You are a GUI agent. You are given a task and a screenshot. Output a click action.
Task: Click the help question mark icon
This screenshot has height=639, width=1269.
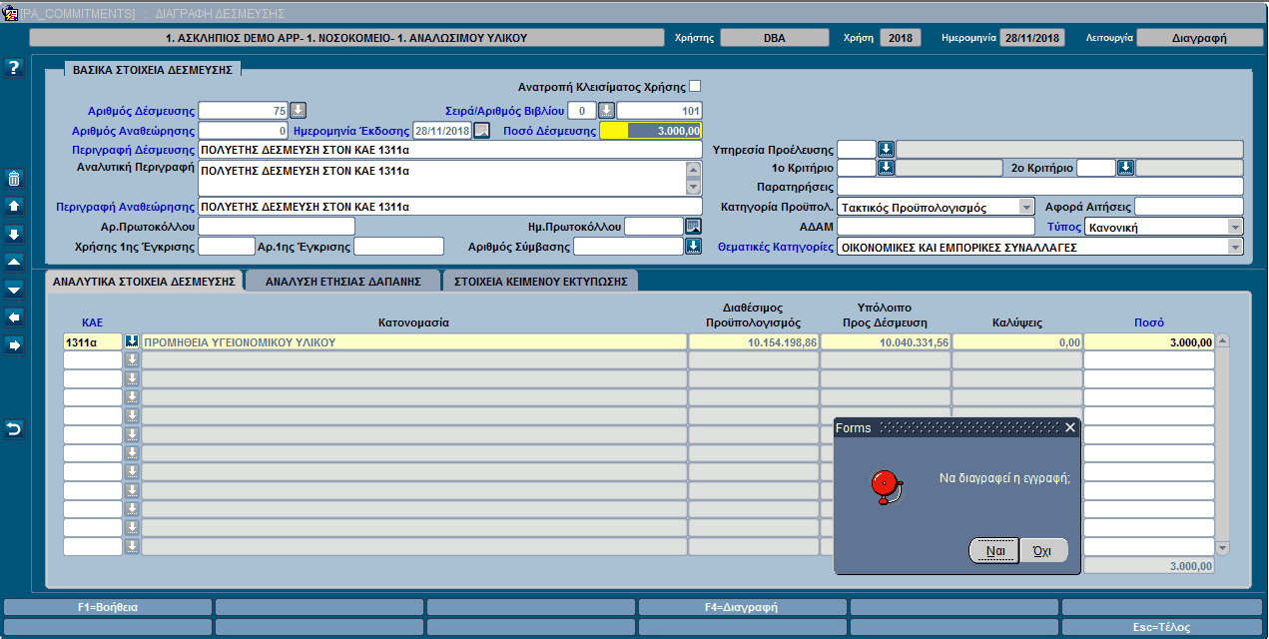point(14,68)
